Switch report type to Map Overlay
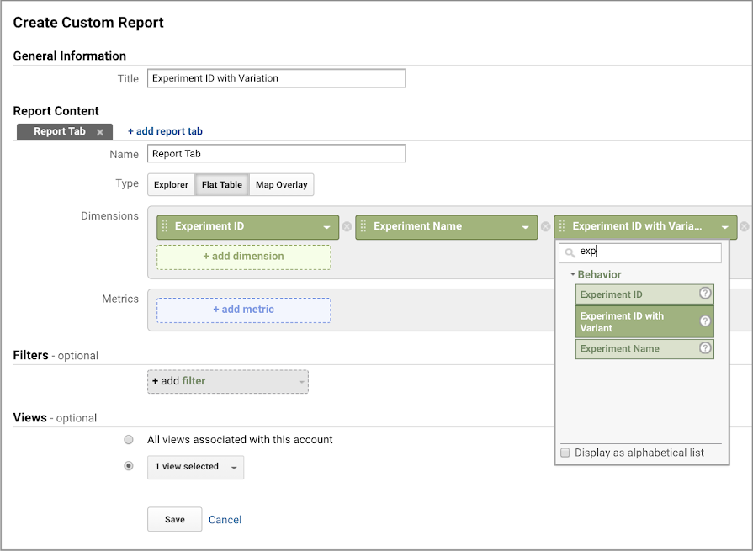This screenshot has width=753, height=551. (x=281, y=185)
